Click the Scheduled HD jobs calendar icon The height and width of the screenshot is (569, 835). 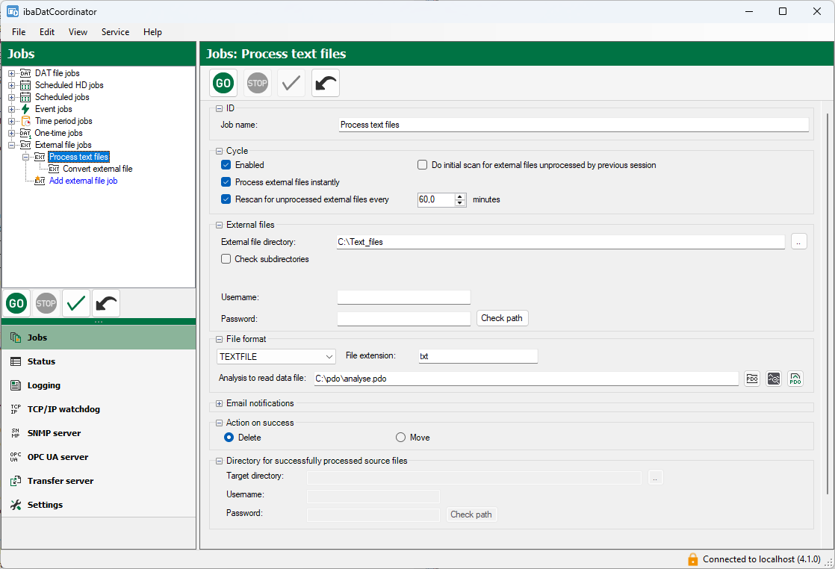tap(25, 85)
